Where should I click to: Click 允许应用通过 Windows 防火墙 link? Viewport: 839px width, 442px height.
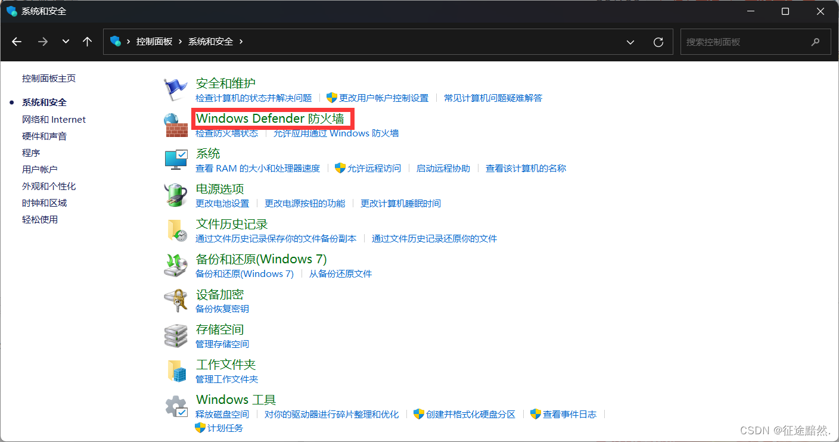point(336,133)
